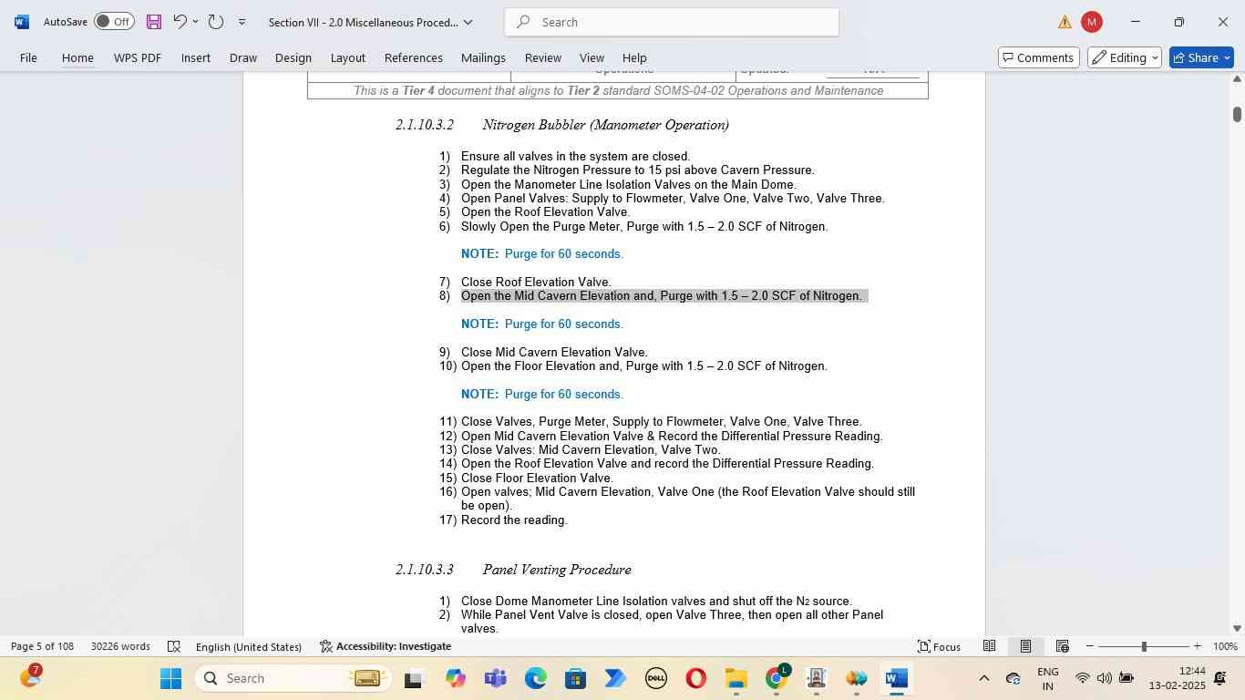Open Microsoft Edge from taskbar
1245x700 pixels.
coord(536,678)
